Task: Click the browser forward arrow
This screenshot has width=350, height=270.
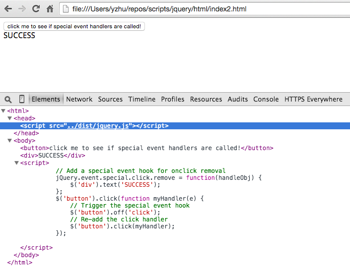Action: [x=22, y=9]
